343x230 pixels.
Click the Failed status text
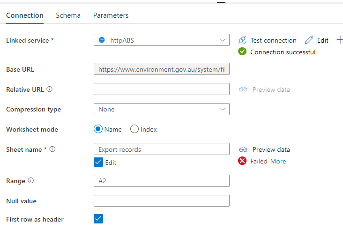(x=259, y=161)
